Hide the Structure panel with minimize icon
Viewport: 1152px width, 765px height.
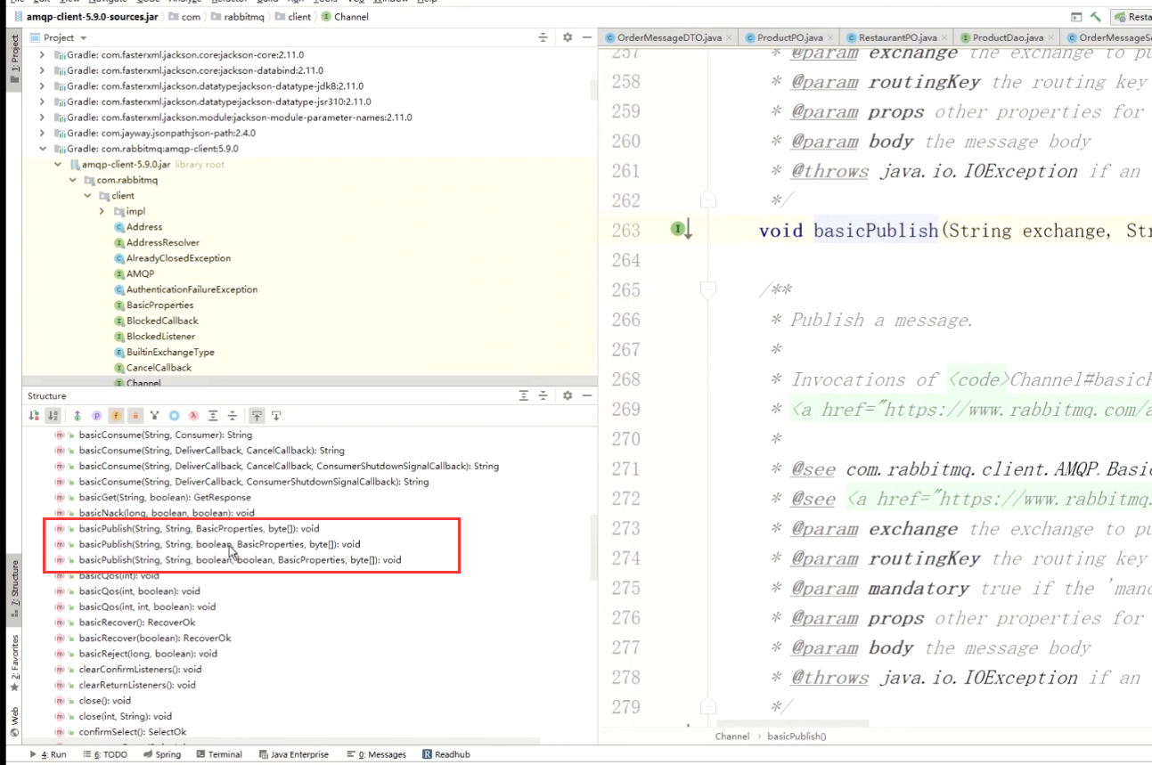(x=587, y=396)
